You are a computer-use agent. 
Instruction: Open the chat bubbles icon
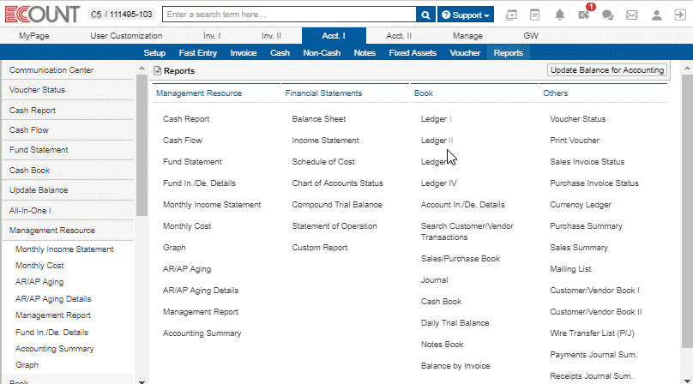coord(608,15)
